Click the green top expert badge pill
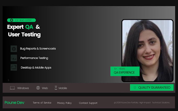 tap(21, 20)
